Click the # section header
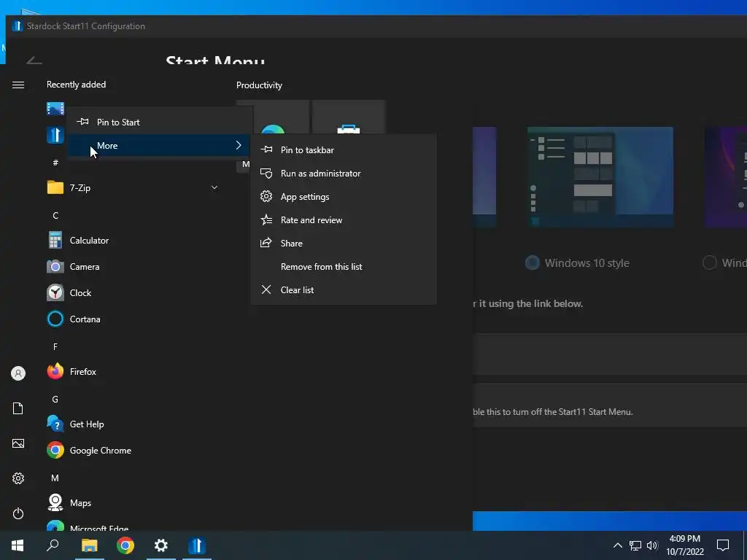This screenshot has height=560, width=747. tap(55, 163)
